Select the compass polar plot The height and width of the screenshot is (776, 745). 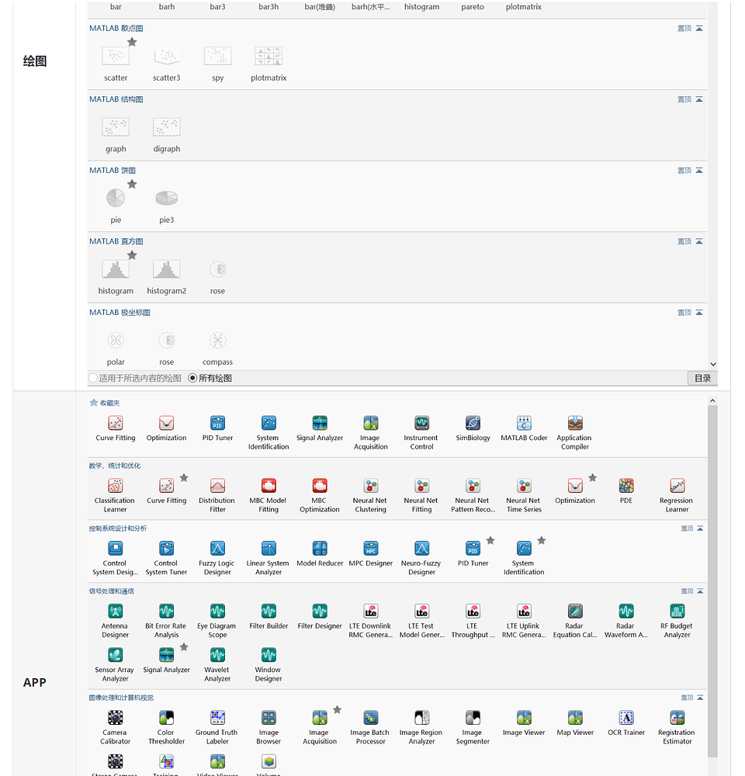coord(217,340)
